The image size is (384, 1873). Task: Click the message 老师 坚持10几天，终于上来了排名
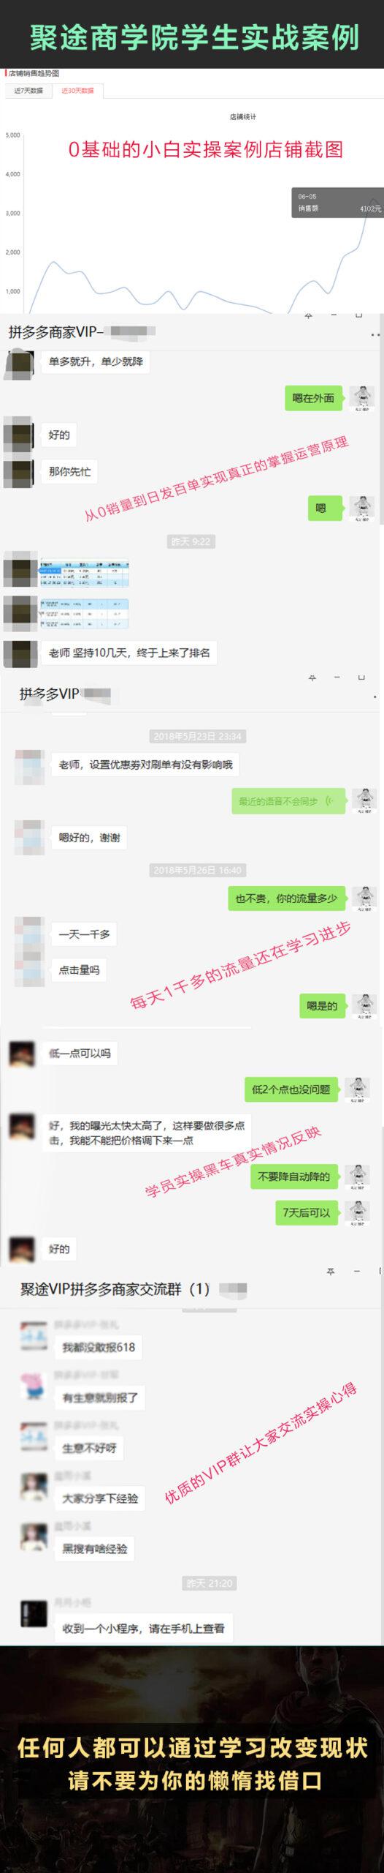pyautogui.click(x=129, y=653)
